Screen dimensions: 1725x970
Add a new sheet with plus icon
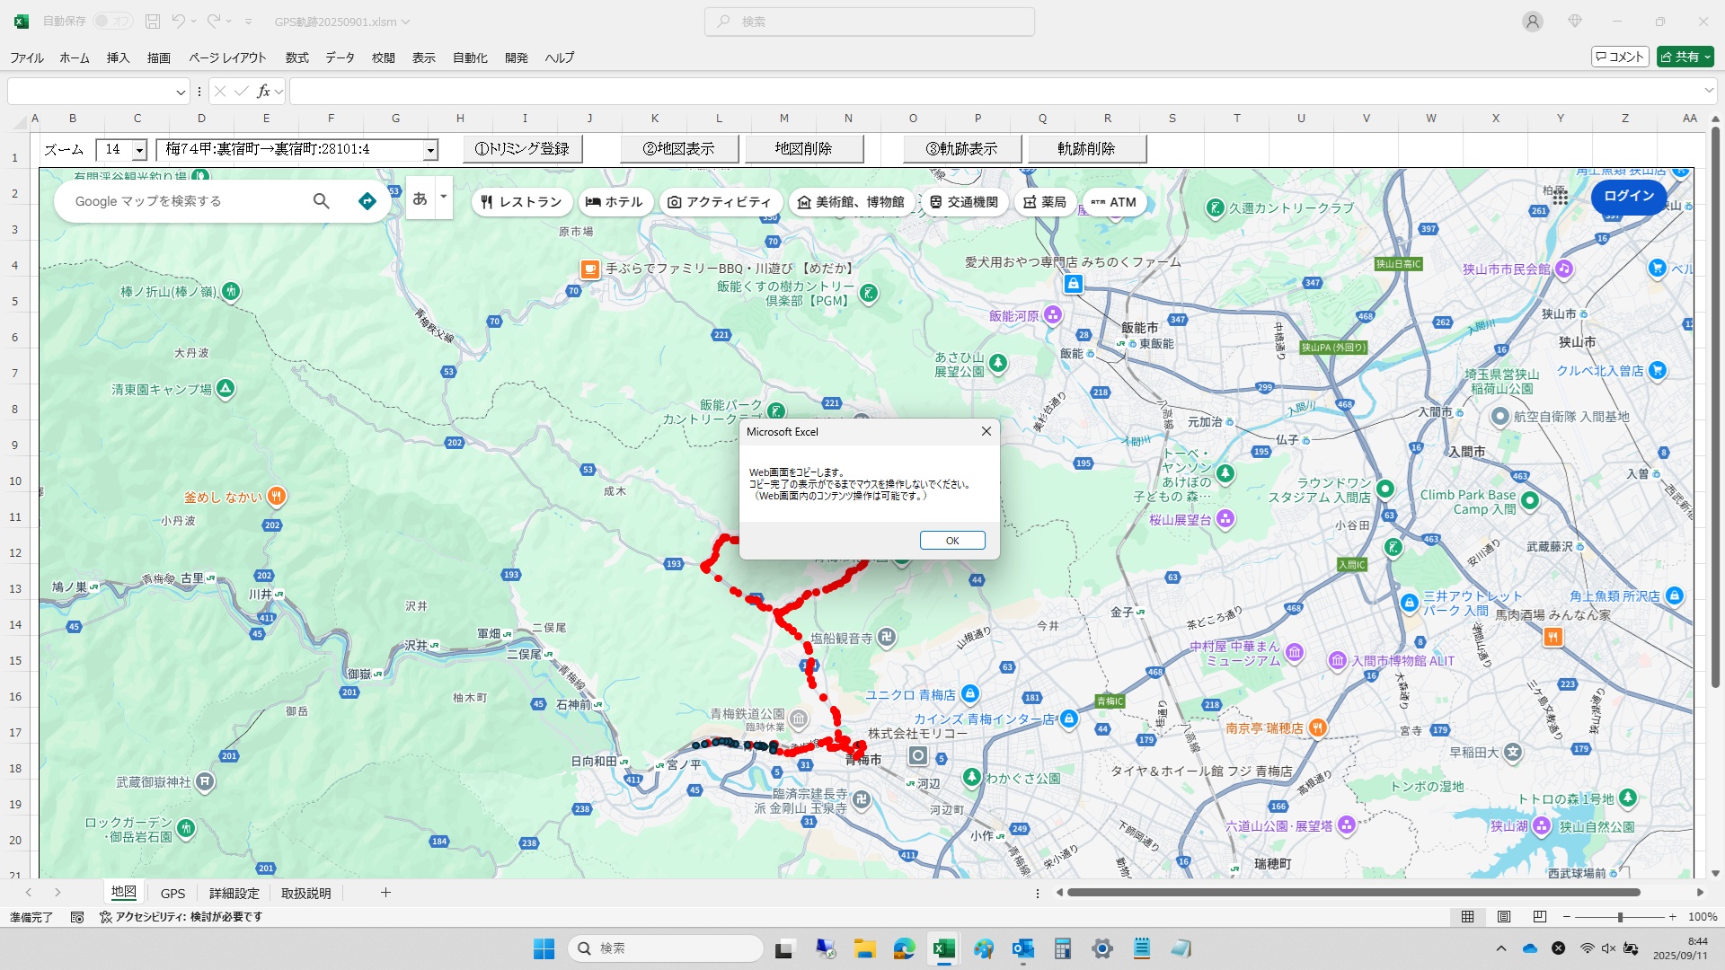(385, 892)
